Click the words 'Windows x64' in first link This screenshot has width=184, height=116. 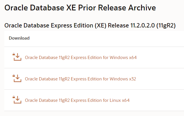coord(123,58)
